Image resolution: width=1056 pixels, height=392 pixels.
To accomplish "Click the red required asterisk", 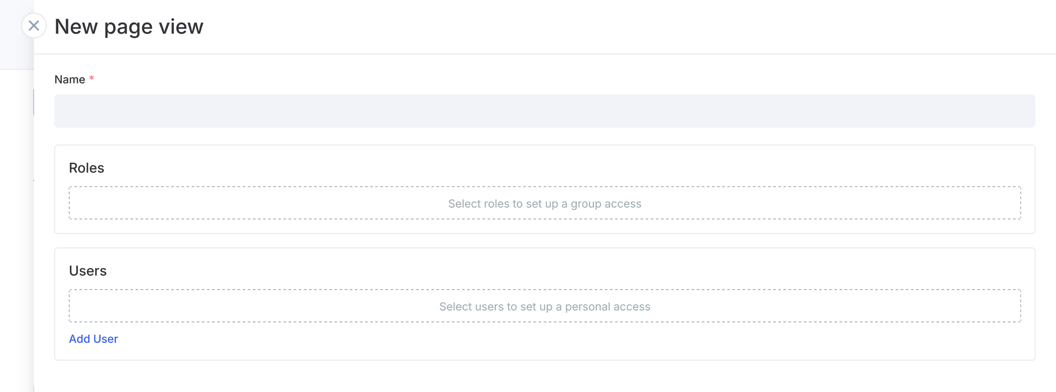I will tap(92, 78).
